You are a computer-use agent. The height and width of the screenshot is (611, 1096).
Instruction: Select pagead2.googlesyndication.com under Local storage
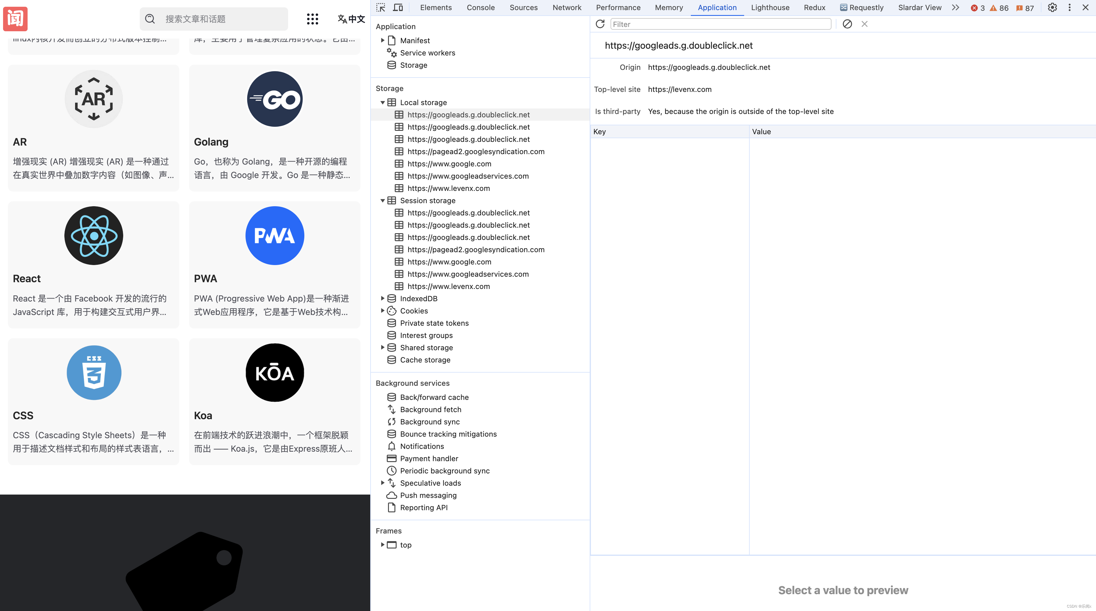pyautogui.click(x=476, y=151)
